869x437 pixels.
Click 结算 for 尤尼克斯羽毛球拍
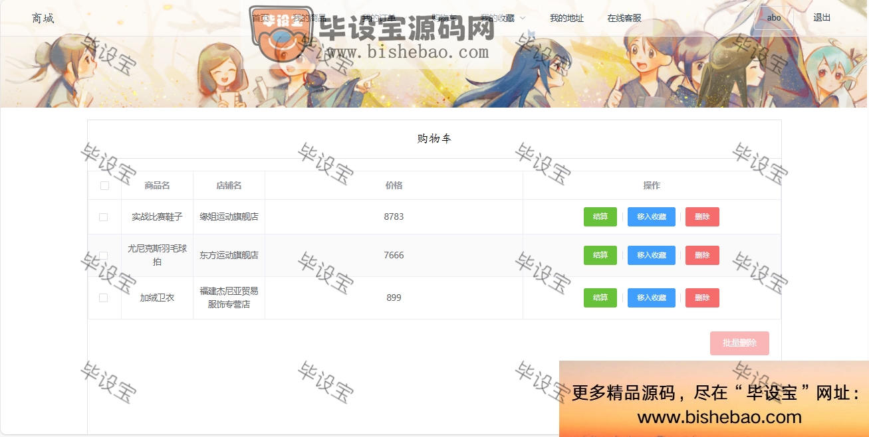pyautogui.click(x=600, y=255)
